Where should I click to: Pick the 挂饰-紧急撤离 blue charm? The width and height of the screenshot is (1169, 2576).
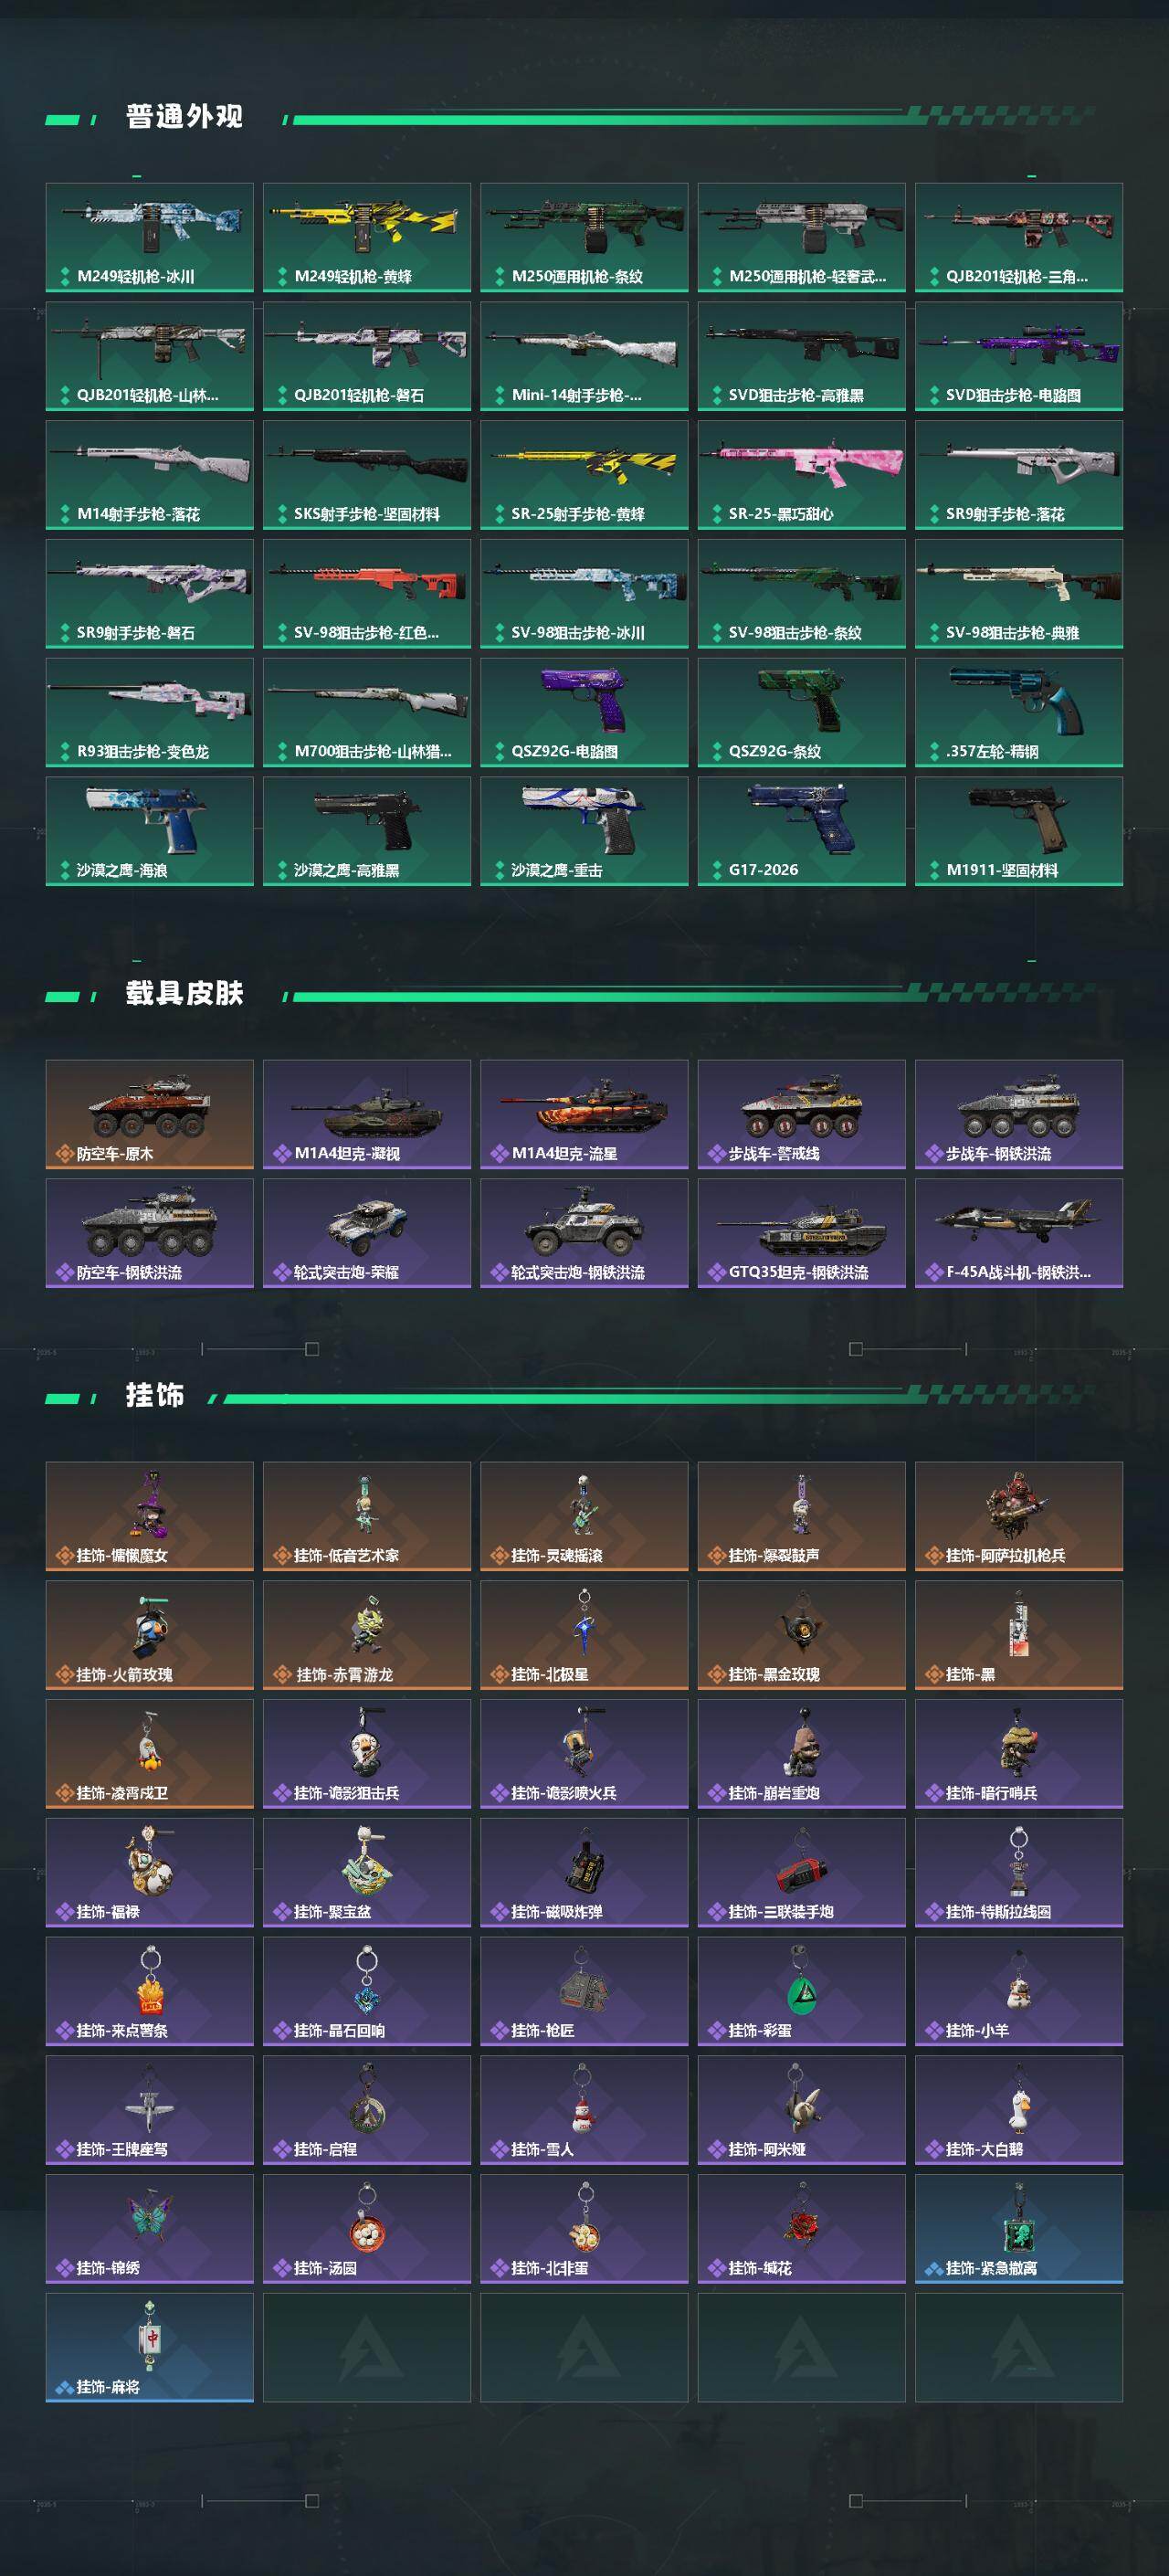[x=1019, y=2229]
